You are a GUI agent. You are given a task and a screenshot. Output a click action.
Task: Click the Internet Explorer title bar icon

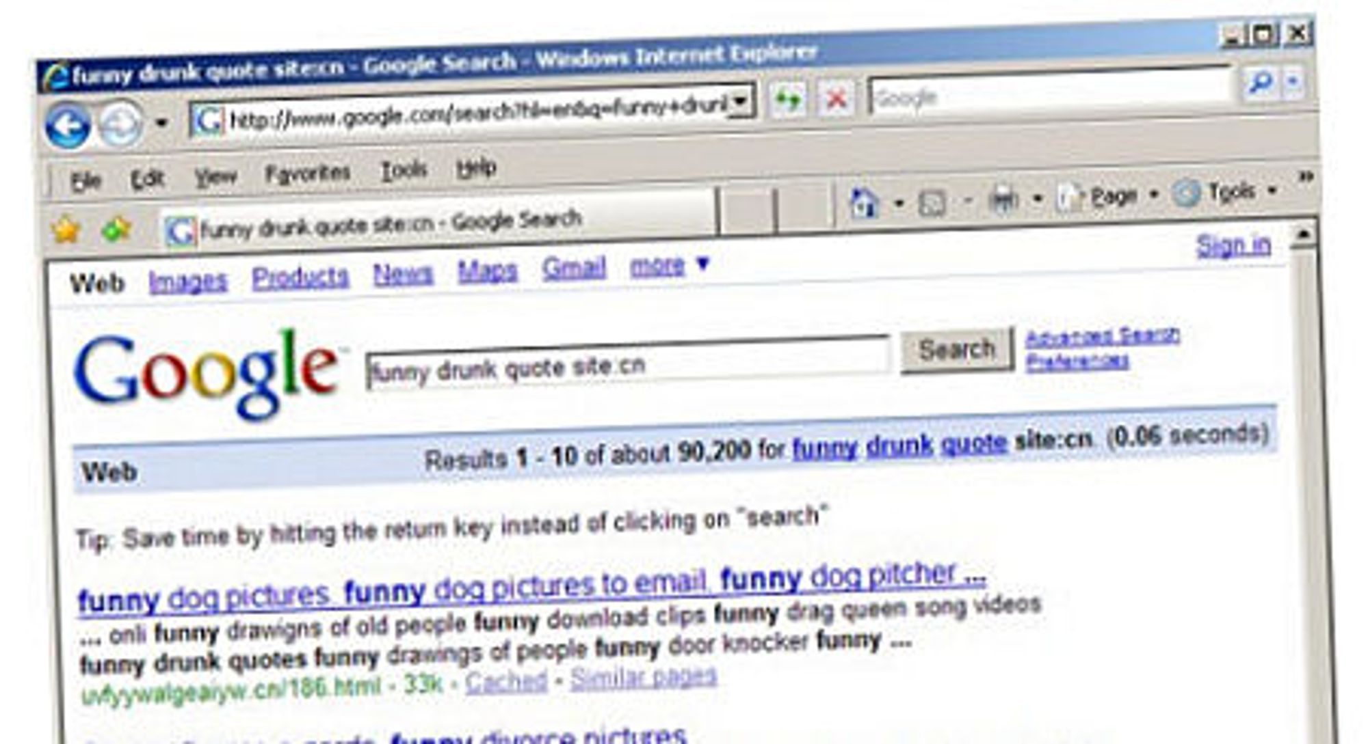tap(55, 77)
